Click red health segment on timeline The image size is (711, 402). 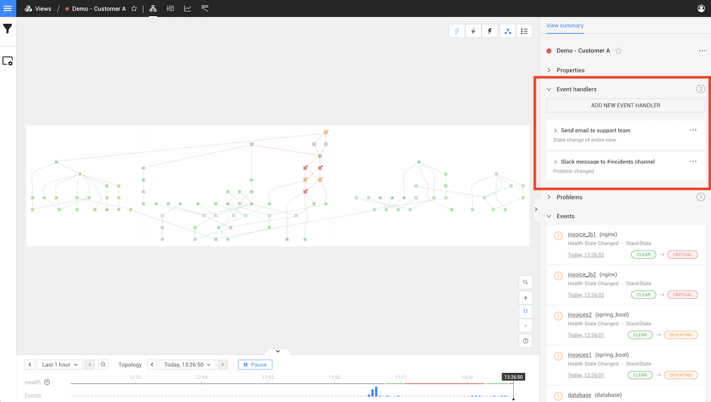pyautogui.click(x=444, y=383)
